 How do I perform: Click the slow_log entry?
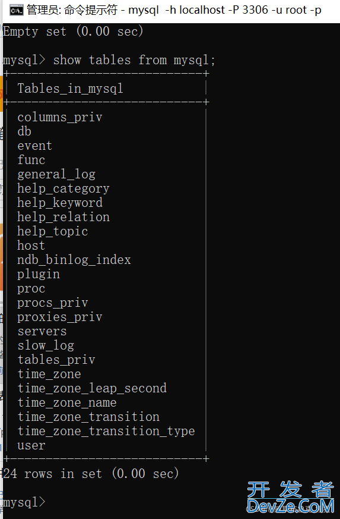(x=46, y=345)
